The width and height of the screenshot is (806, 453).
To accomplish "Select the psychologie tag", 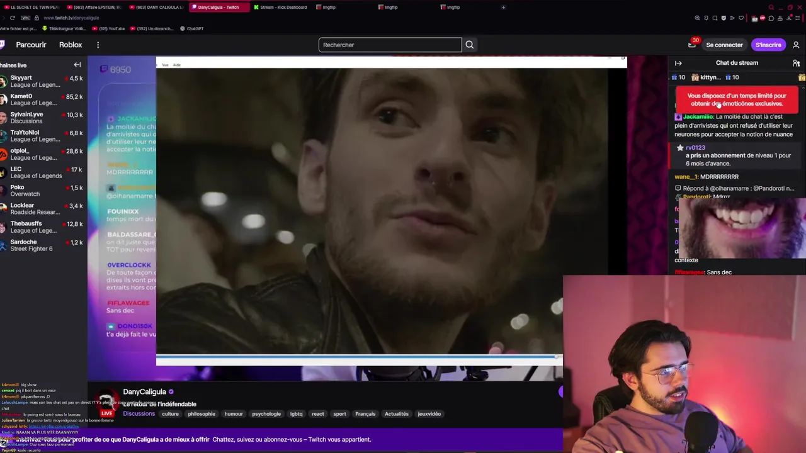I will coord(266,414).
